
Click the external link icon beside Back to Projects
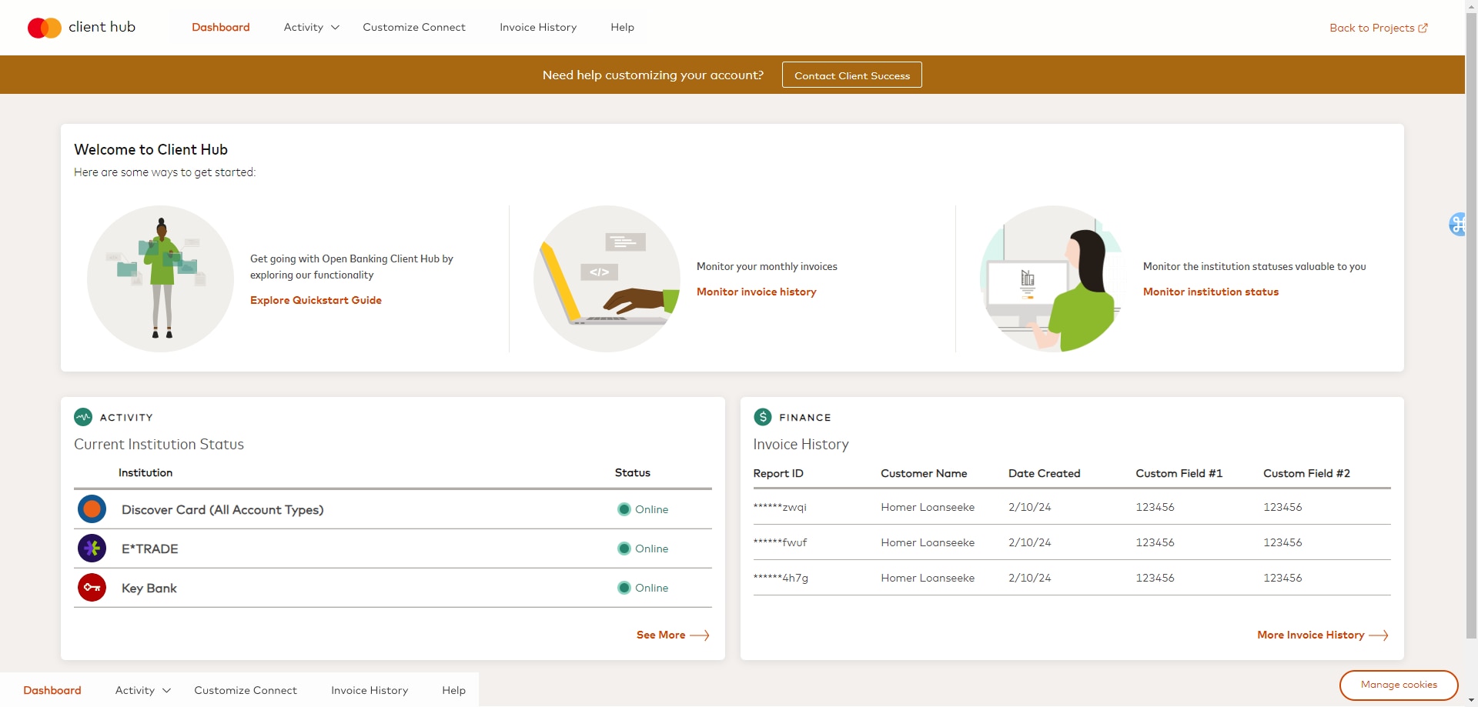[1423, 28]
